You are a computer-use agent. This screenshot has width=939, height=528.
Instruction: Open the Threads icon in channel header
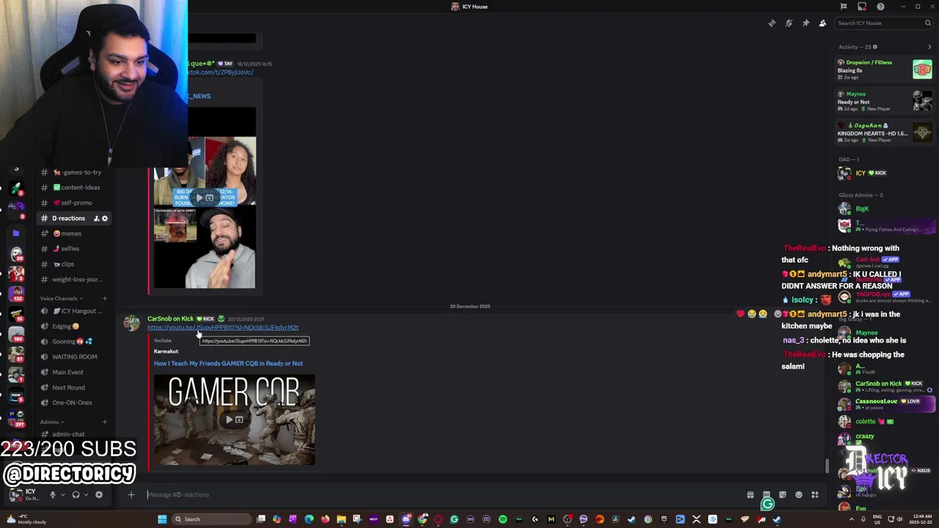(772, 23)
